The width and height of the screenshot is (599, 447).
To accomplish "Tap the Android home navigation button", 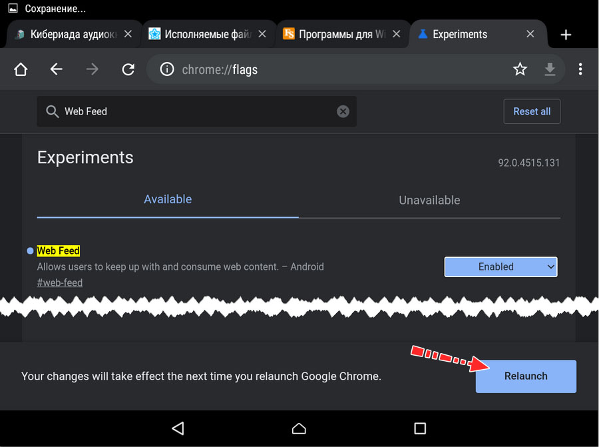I will coord(299,428).
